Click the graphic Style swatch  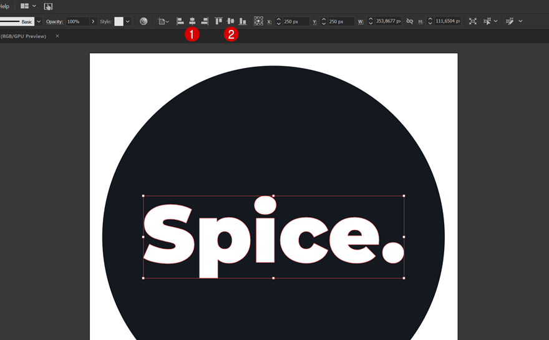point(119,21)
